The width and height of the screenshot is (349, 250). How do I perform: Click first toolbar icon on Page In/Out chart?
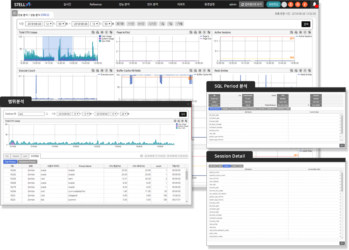(x=191, y=32)
